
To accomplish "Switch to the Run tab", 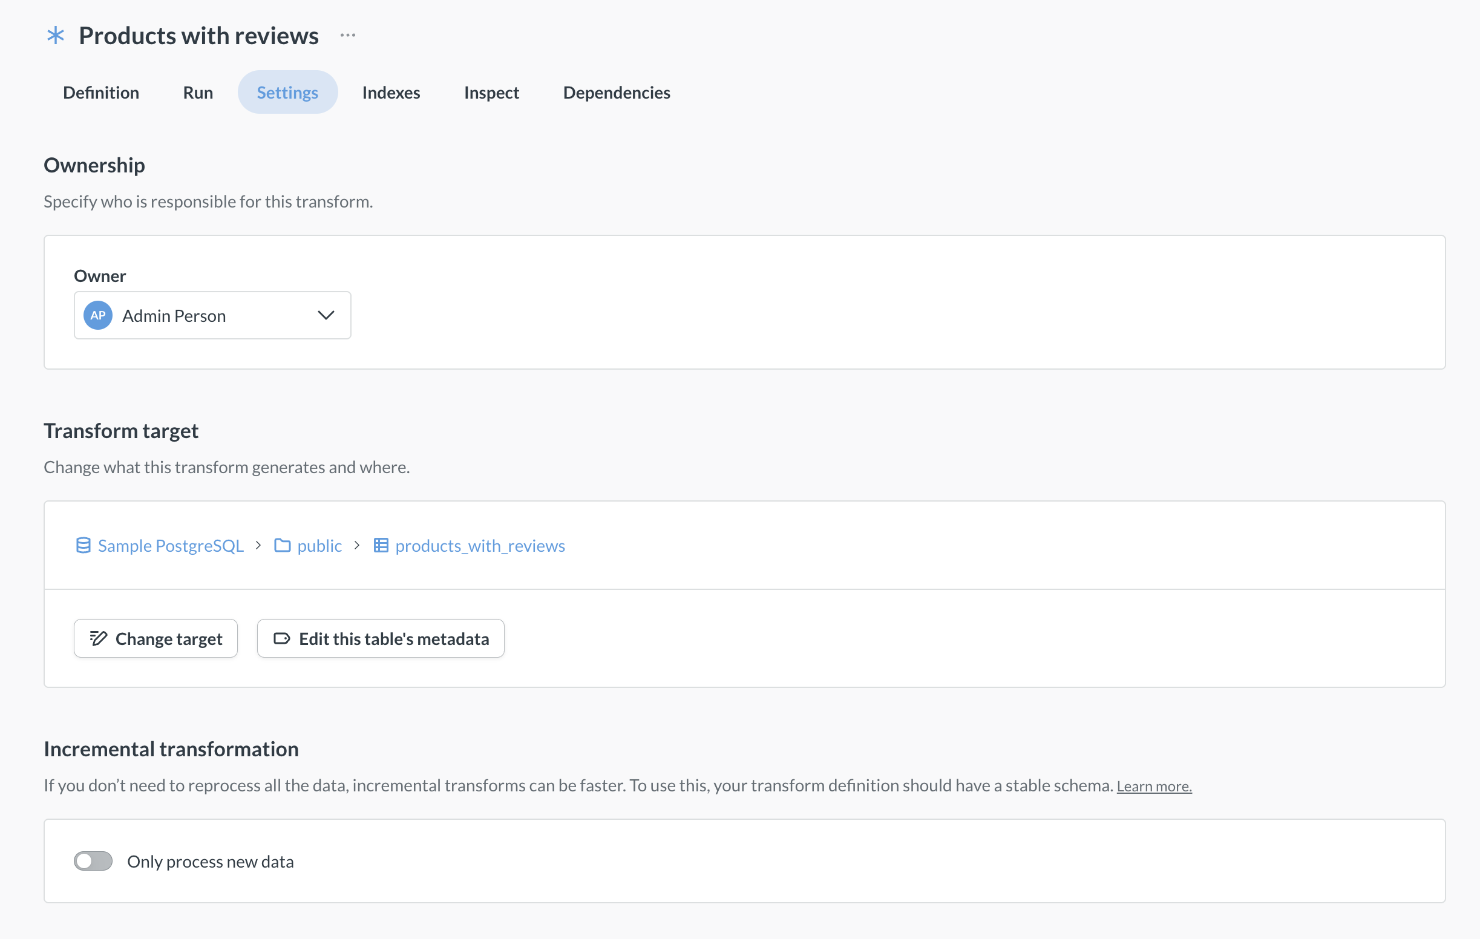I will coord(198,92).
